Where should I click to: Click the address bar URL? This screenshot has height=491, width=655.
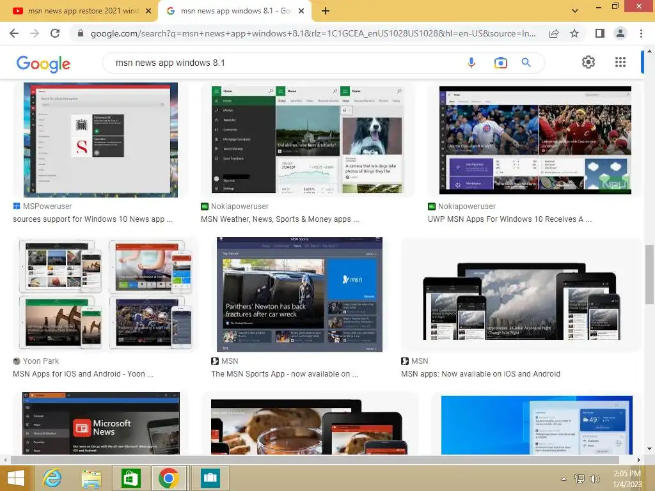coord(313,33)
